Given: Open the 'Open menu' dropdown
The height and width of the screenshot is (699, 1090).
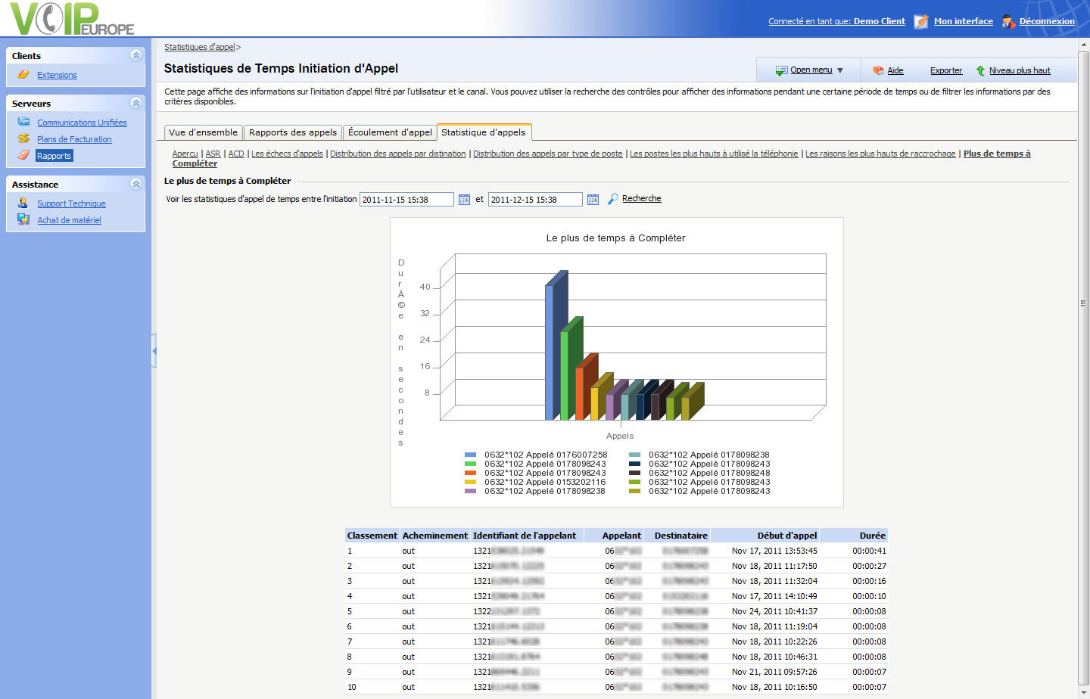Looking at the screenshot, I should click(811, 70).
